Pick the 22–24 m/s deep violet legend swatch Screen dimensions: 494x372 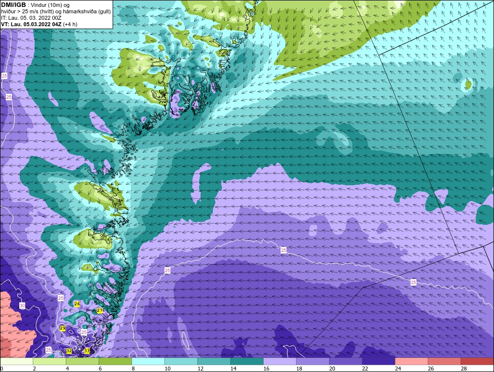(x=378, y=361)
